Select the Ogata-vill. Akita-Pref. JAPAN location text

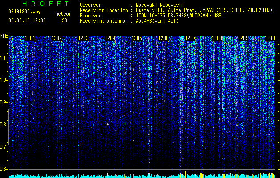(x=204, y=10)
